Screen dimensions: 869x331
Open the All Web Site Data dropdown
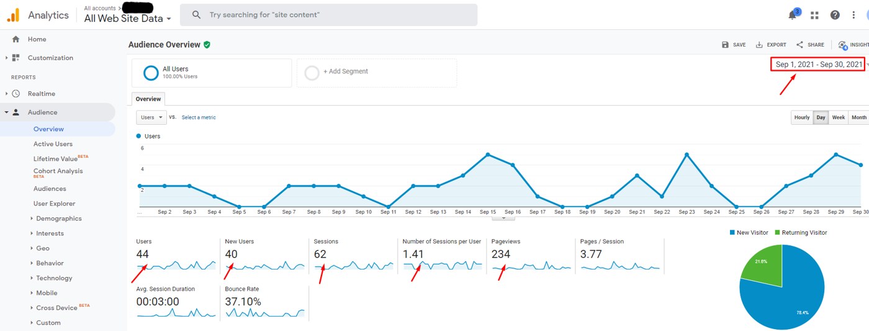(x=128, y=19)
